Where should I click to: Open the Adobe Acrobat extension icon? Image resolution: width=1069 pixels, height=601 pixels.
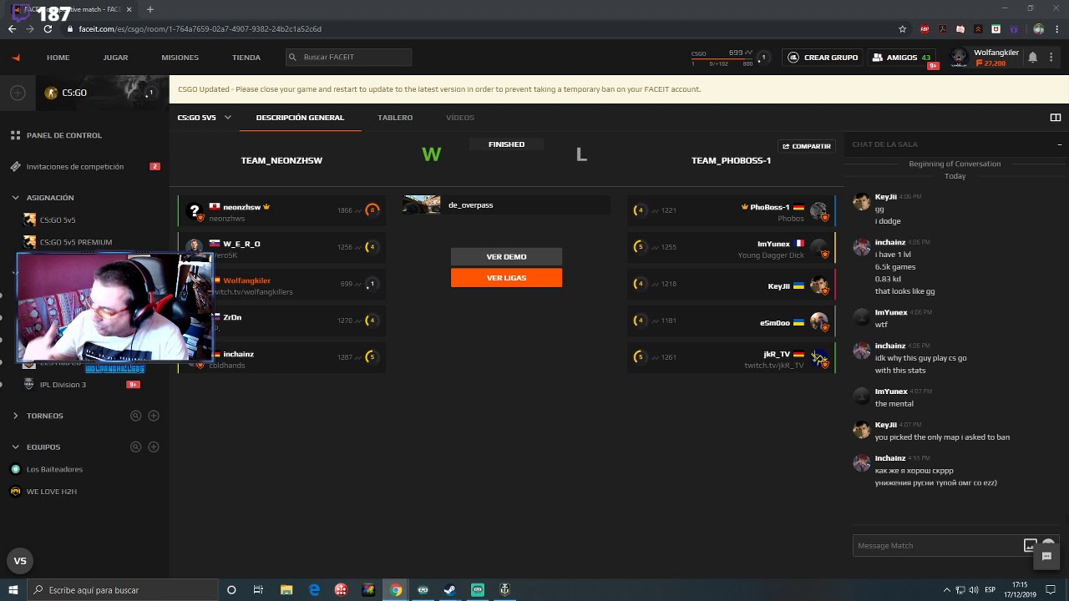(x=942, y=29)
